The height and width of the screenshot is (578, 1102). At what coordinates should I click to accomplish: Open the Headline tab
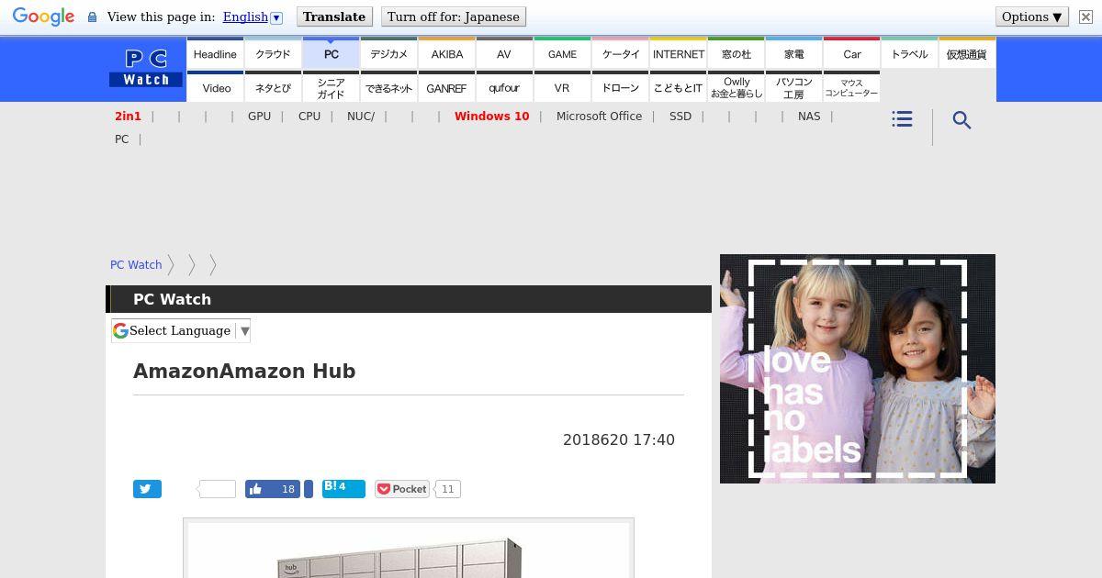click(x=215, y=54)
